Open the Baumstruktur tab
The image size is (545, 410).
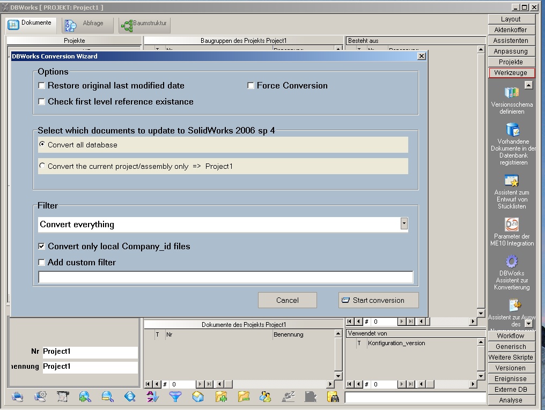point(145,25)
